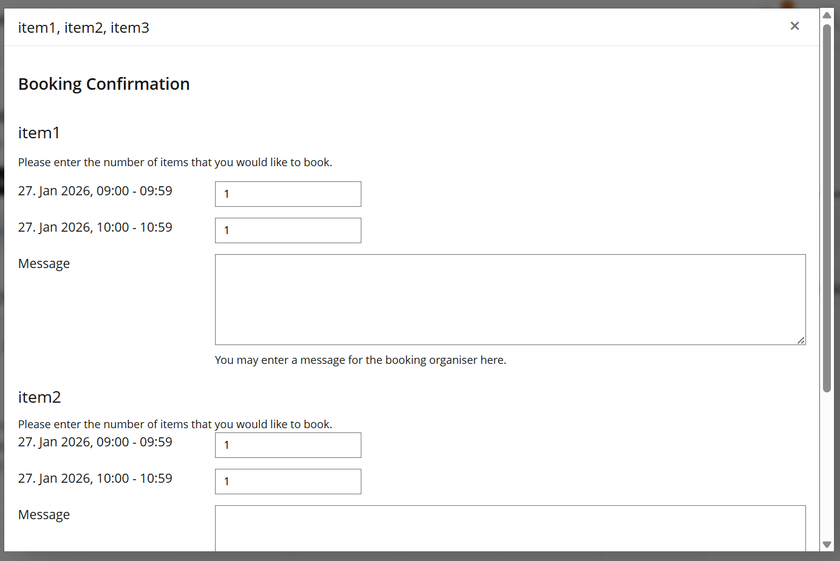The image size is (840, 561).
Task: Close the booking confirmation dialog
Action: click(x=794, y=26)
